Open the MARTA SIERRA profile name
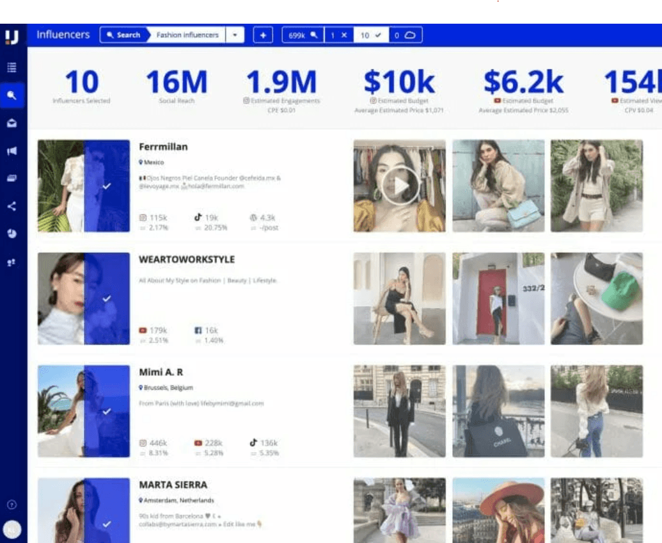 pyautogui.click(x=173, y=485)
